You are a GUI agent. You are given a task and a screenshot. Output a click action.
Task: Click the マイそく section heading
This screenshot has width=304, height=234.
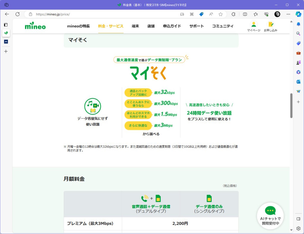[77, 40]
